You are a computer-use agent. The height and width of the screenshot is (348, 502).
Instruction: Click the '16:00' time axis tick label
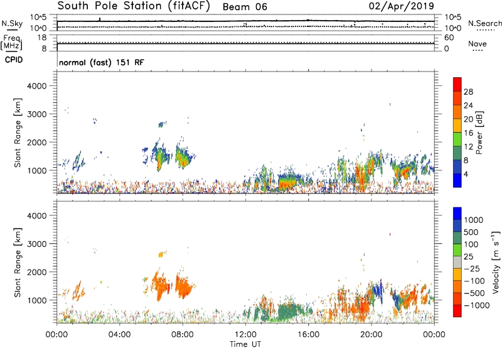pyautogui.click(x=308, y=335)
